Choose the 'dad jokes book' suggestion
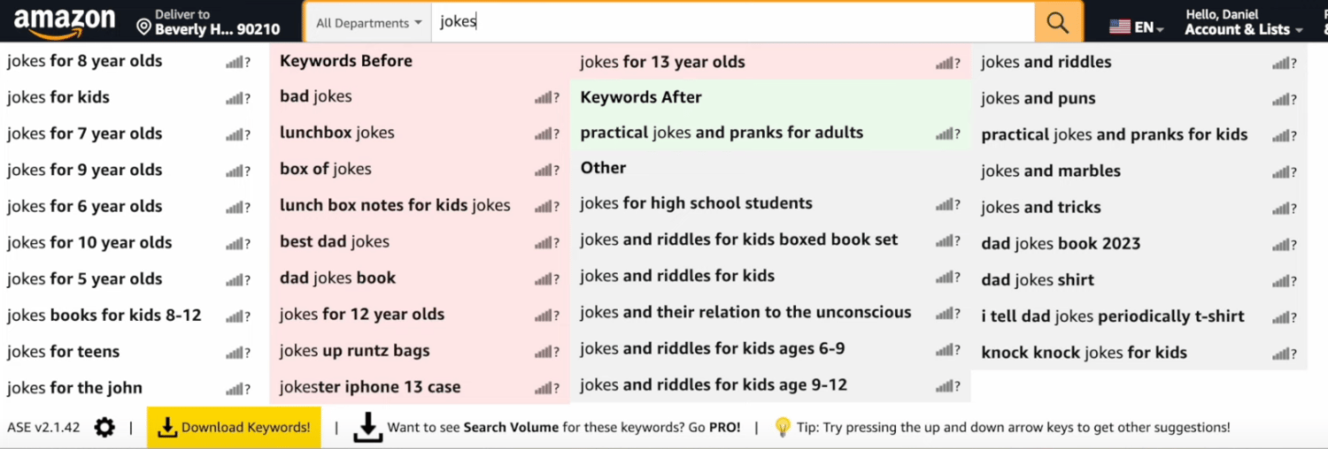This screenshot has width=1328, height=449. pos(337,278)
